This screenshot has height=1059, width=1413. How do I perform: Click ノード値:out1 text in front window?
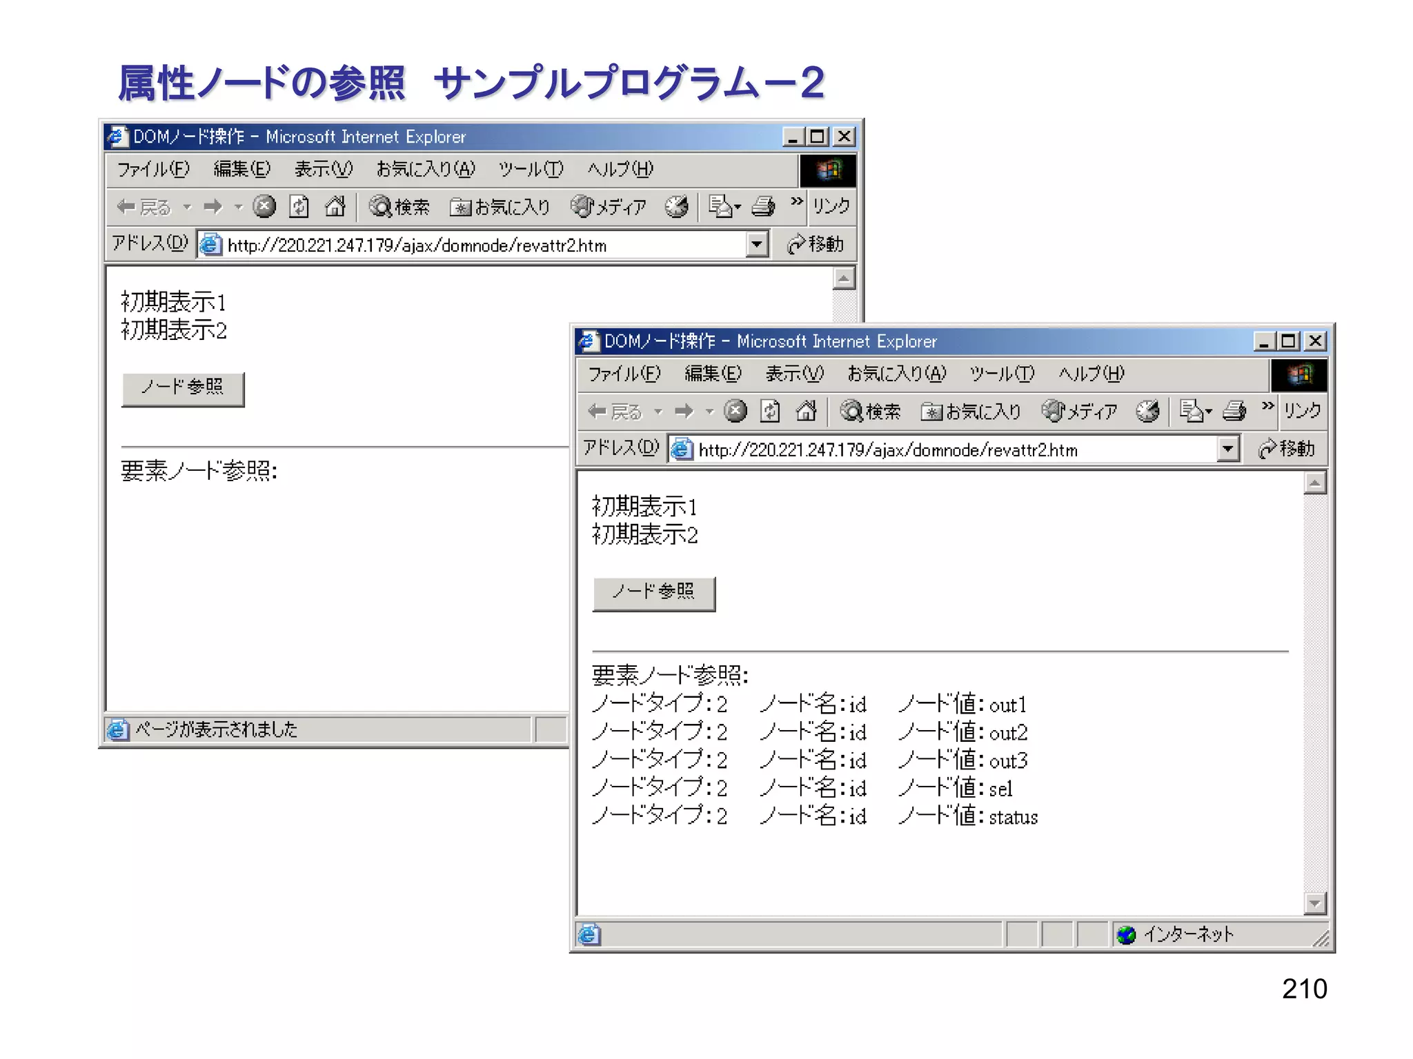click(x=962, y=704)
